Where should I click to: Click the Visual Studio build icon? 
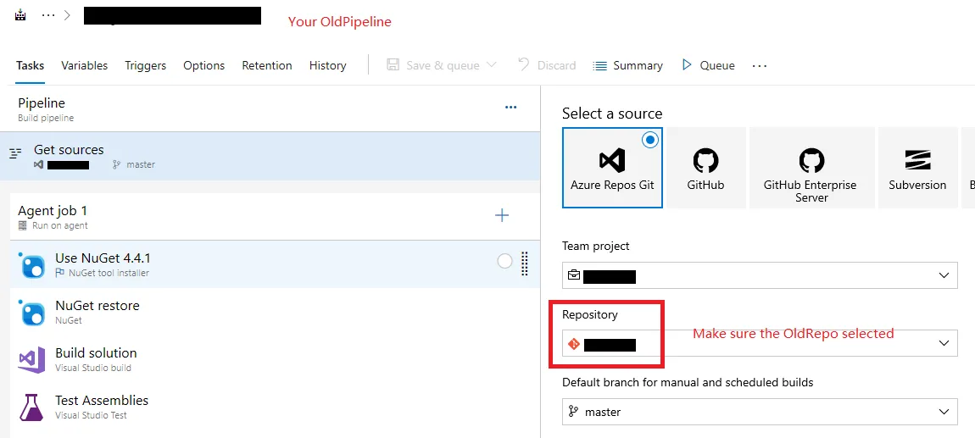coord(31,360)
